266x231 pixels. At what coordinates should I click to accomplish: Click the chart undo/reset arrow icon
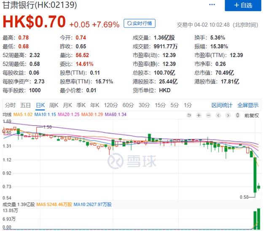(189, 115)
